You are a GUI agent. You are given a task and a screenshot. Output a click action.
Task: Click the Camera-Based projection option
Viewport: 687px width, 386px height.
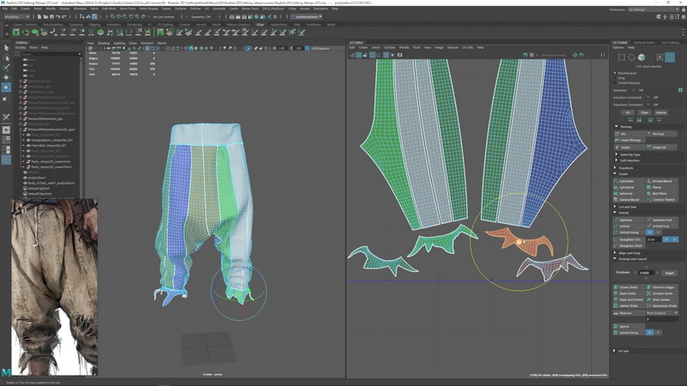click(629, 200)
